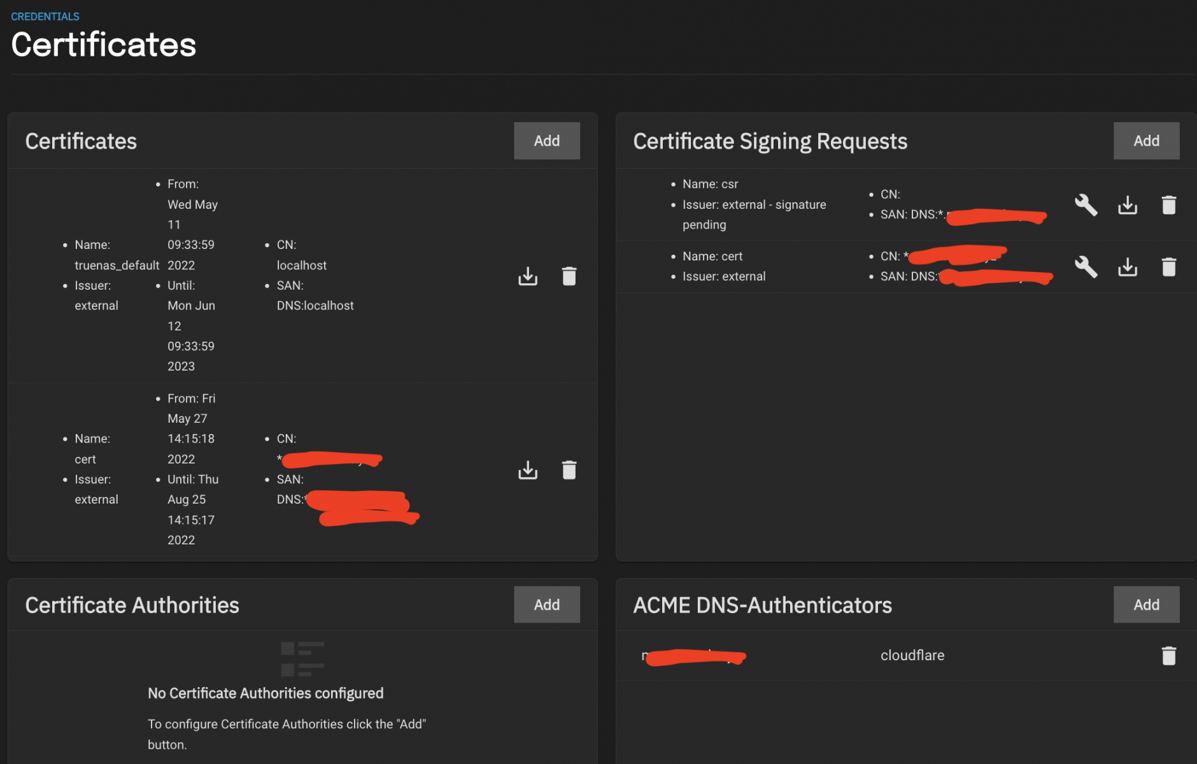Select the cloudflare authenticator row
The image size is (1197, 764).
(x=912, y=656)
